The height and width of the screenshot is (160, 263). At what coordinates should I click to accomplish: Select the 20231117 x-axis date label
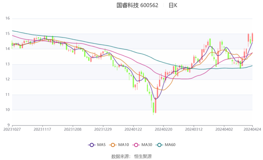[42, 129]
